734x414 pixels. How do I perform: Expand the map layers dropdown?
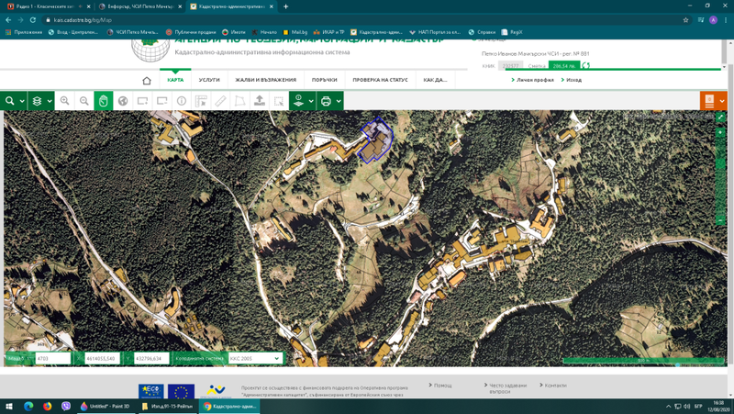(49, 101)
